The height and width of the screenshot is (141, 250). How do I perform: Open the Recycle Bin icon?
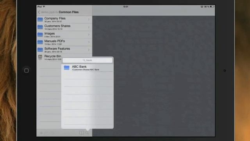point(40,57)
